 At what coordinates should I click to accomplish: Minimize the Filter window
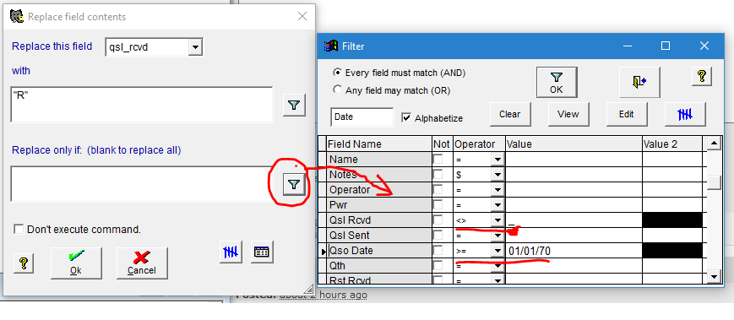click(x=627, y=46)
